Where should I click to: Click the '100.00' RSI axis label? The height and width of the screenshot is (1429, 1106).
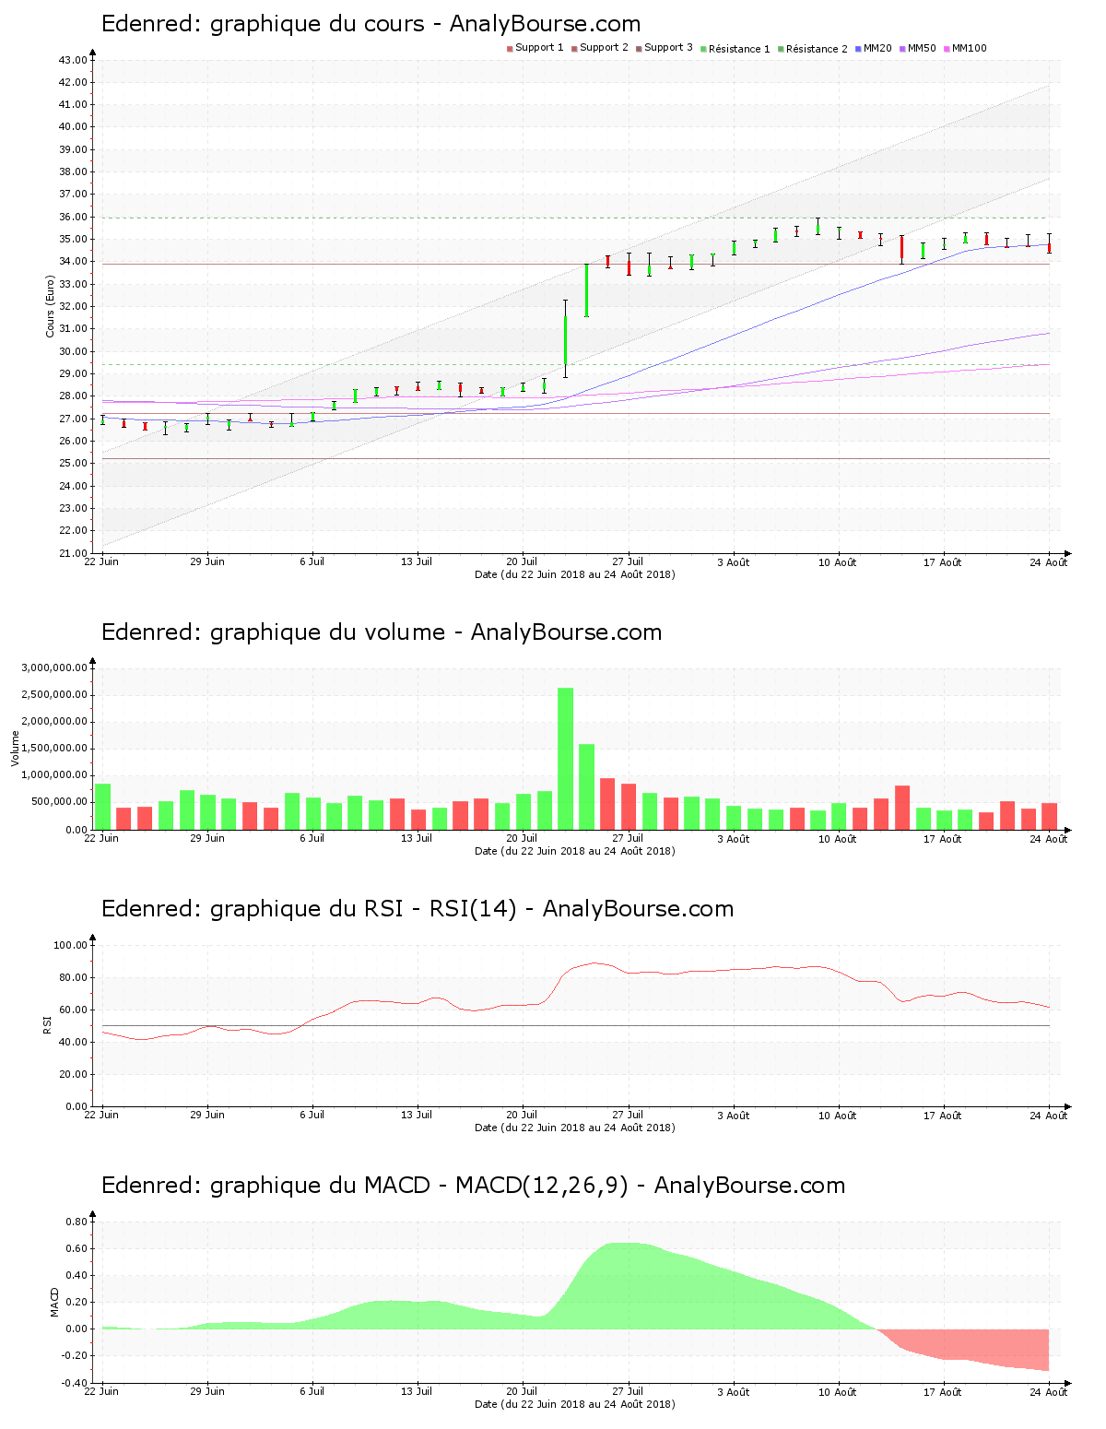point(70,945)
